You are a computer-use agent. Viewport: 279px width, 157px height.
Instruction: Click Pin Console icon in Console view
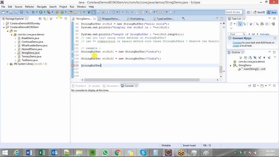click(x=249, y=86)
